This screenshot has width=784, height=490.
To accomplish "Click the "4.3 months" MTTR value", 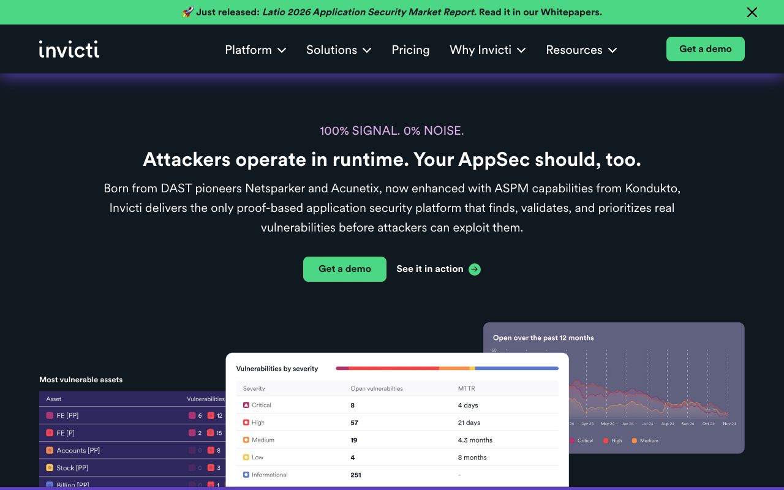I will point(475,440).
